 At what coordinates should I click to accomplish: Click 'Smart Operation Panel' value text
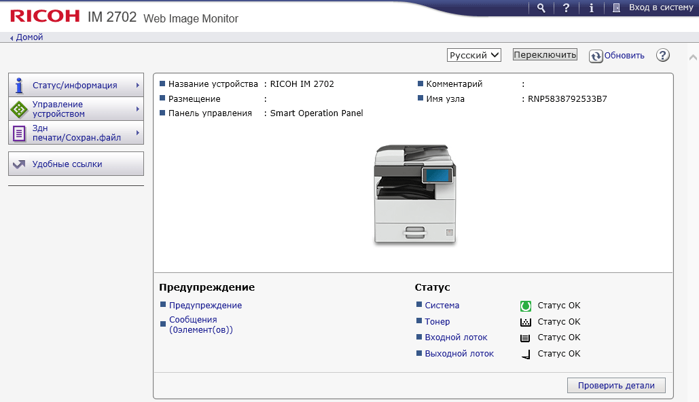click(x=317, y=113)
